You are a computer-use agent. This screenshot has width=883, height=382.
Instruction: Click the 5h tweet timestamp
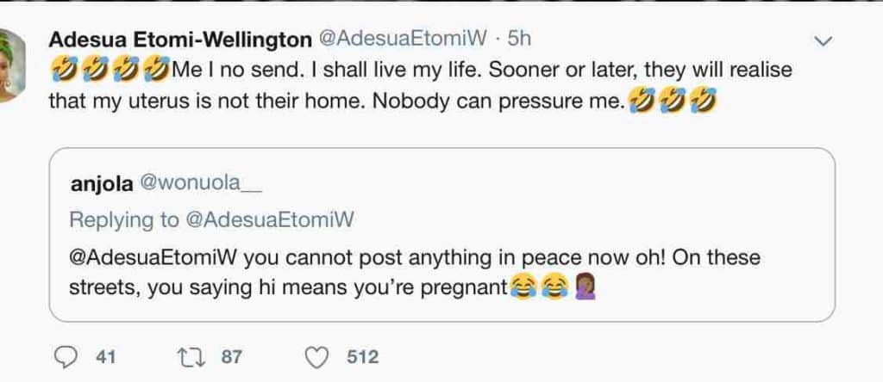519,39
